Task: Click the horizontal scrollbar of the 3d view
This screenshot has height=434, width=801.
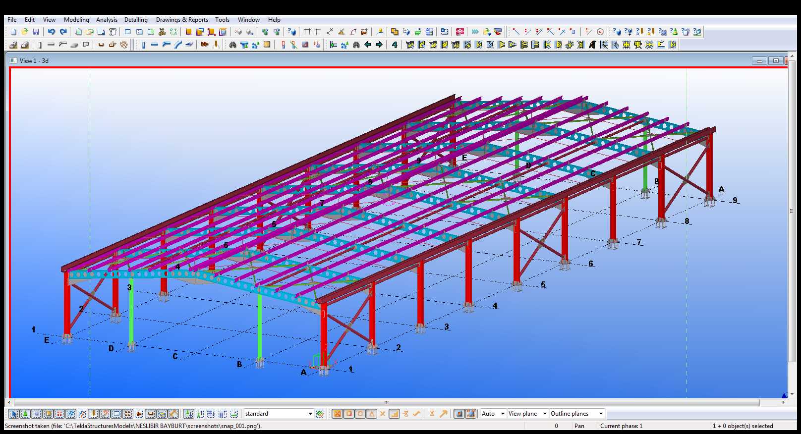Action: (x=387, y=402)
